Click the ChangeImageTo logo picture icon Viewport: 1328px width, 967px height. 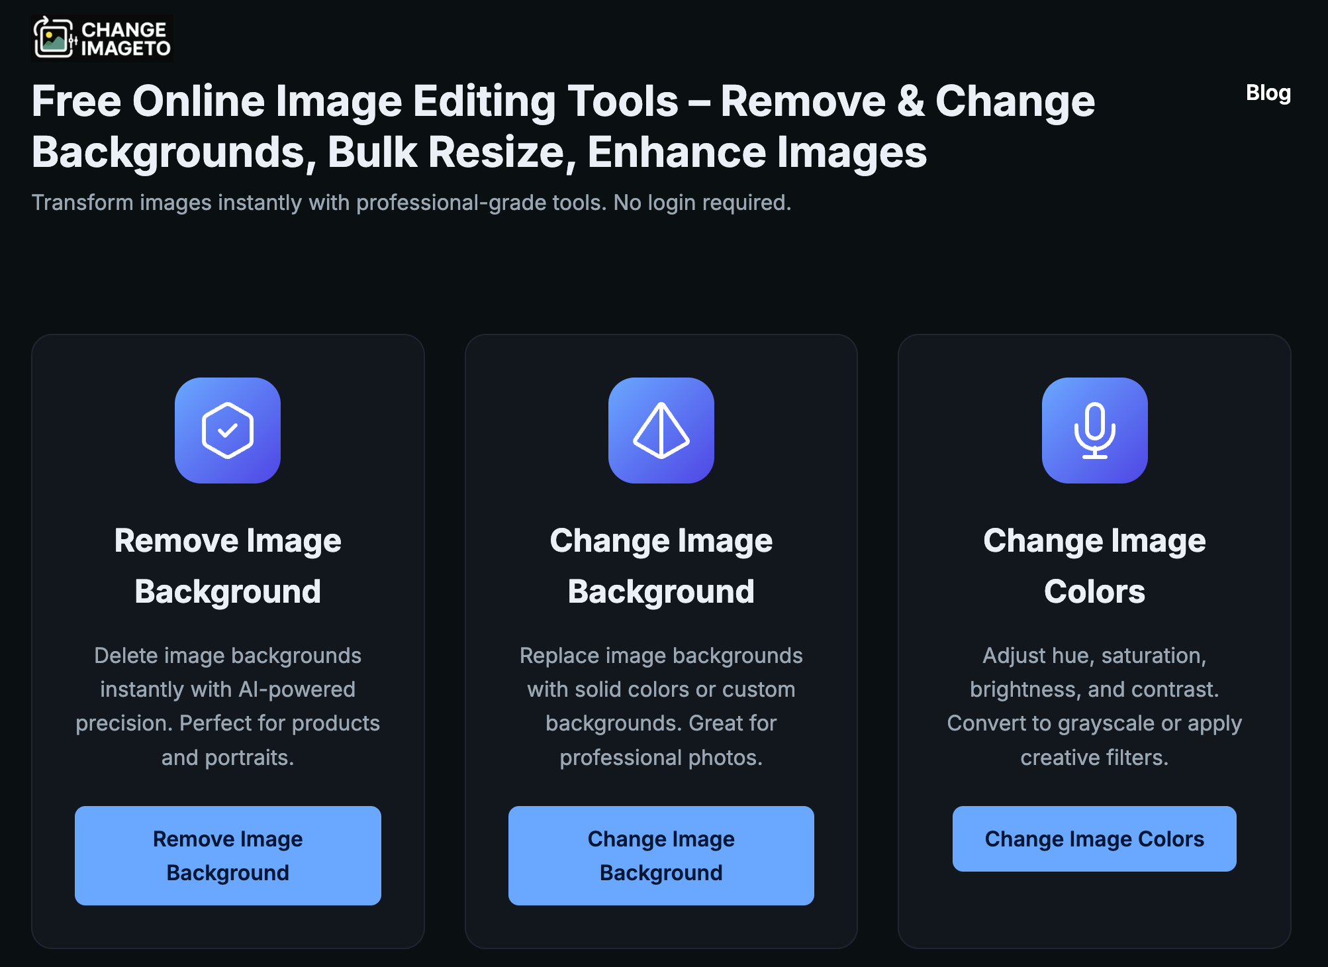point(54,38)
